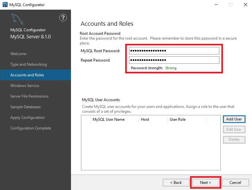Click the User Role column header

click(x=187, y=119)
